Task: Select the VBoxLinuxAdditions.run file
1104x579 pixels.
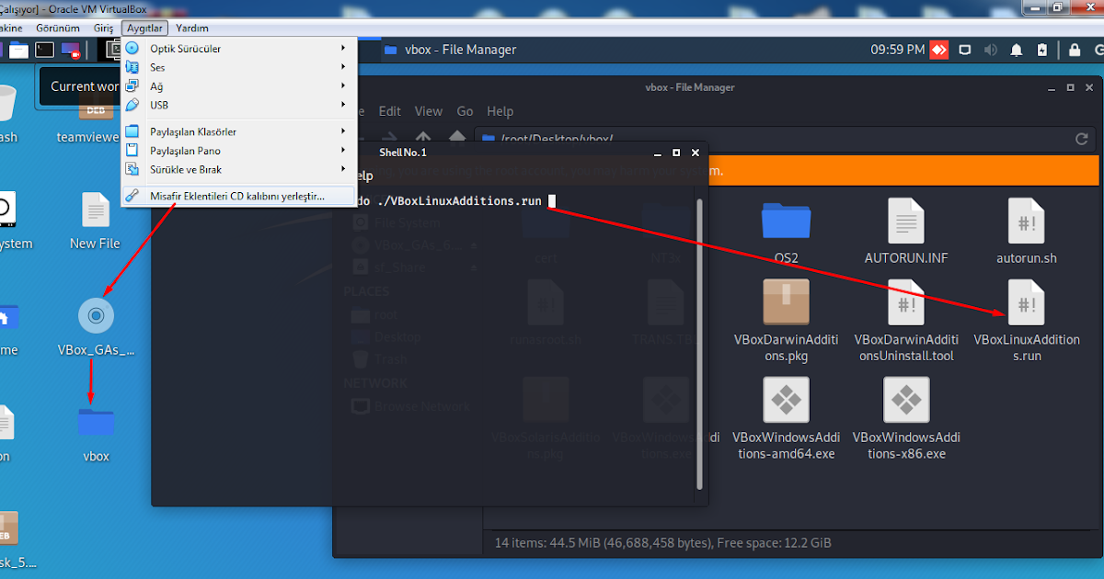Action: point(1027,320)
